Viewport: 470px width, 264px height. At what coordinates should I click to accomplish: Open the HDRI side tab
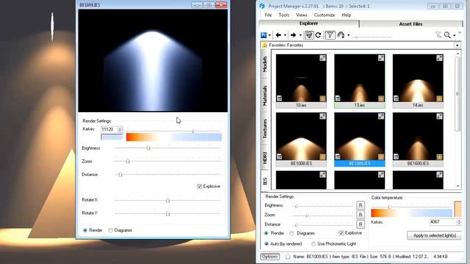(x=264, y=158)
